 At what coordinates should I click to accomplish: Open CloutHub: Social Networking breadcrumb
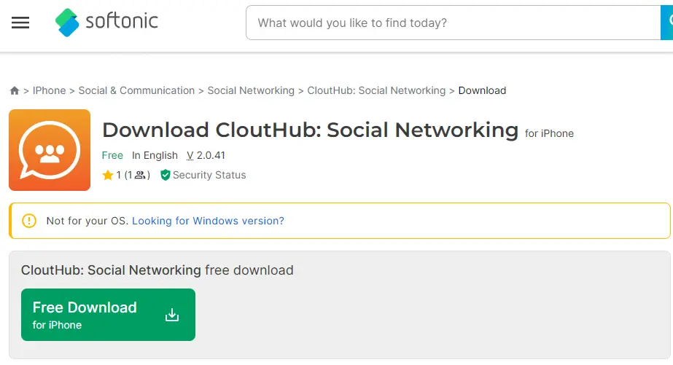pyautogui.click(x=376, y=90)
